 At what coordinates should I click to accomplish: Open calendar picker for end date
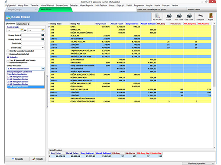click(43, 30)
